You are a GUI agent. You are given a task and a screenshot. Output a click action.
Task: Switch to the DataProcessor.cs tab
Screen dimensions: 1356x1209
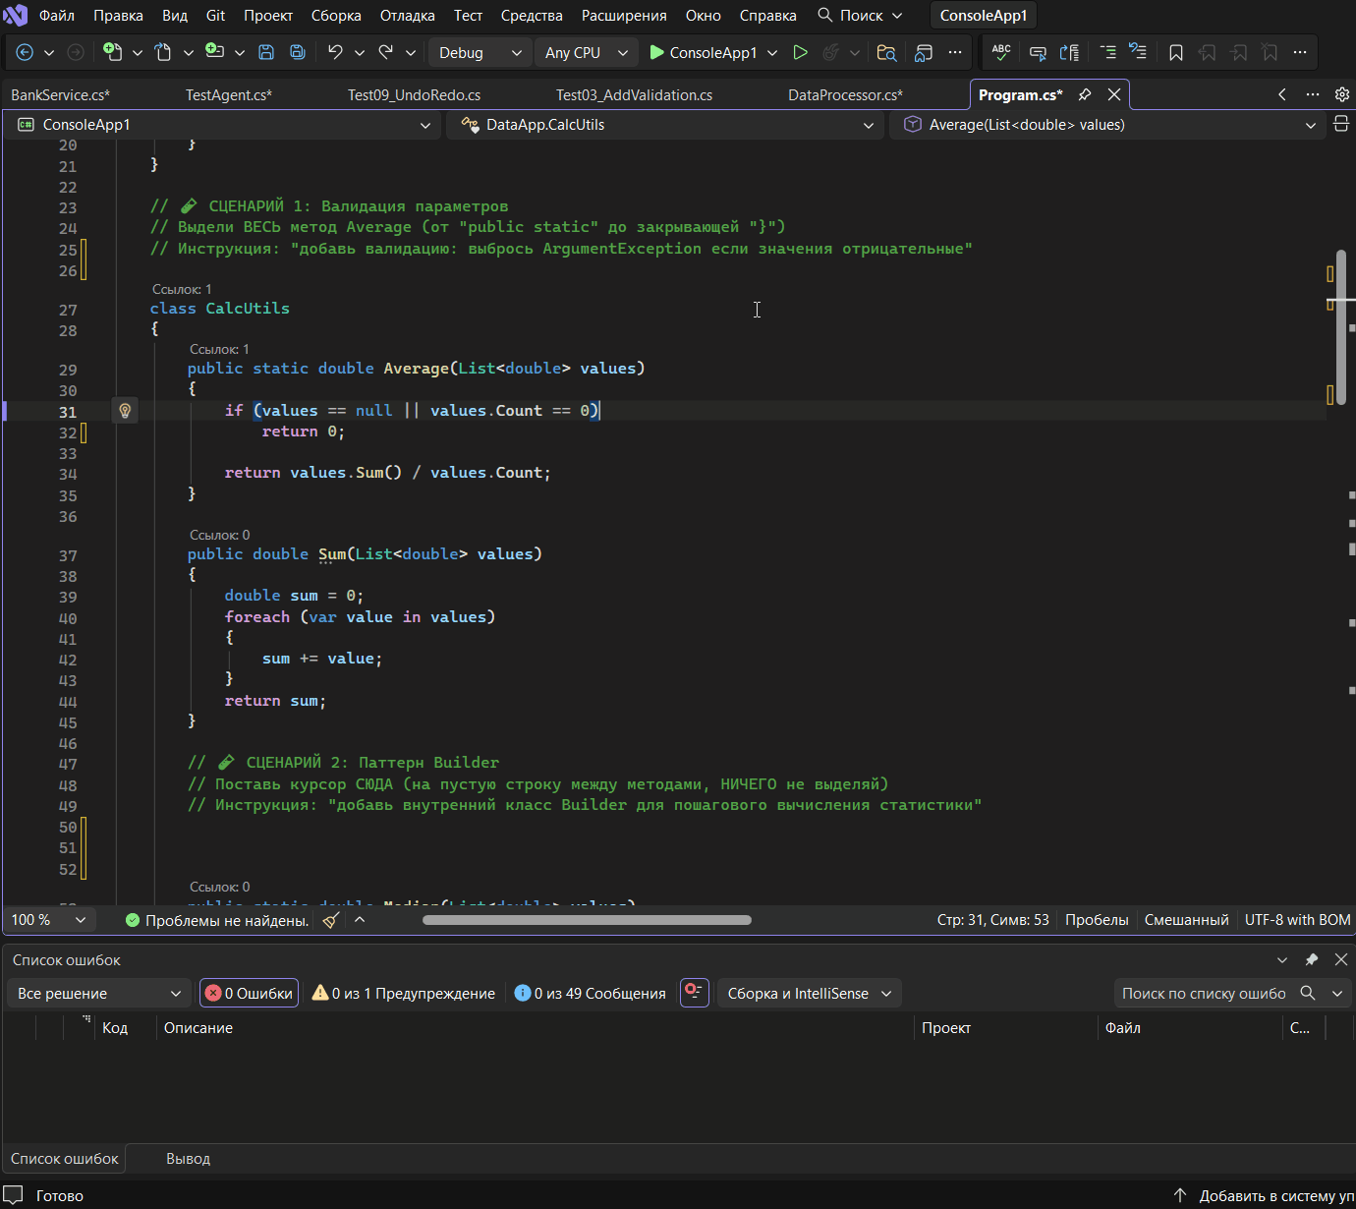(x=845, y=95)
